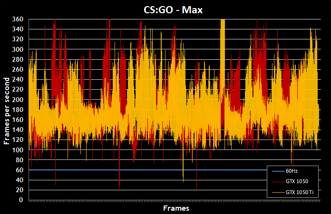Click the '240' y-axis value
Screen dimensions: 331x214
click(x=18, y=79)
